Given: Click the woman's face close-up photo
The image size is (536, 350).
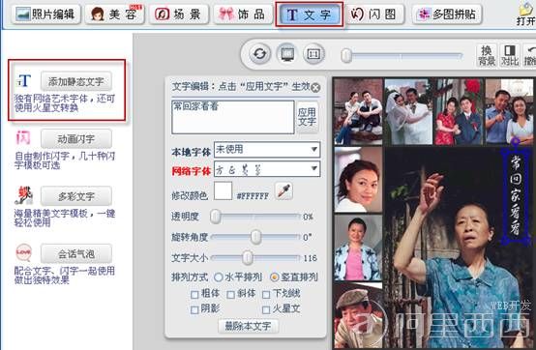Looking at the screenshot, I should pyautogui.click(x=358, y=180).
